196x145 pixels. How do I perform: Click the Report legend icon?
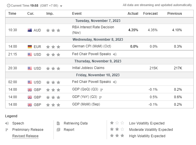click(58, 130)
